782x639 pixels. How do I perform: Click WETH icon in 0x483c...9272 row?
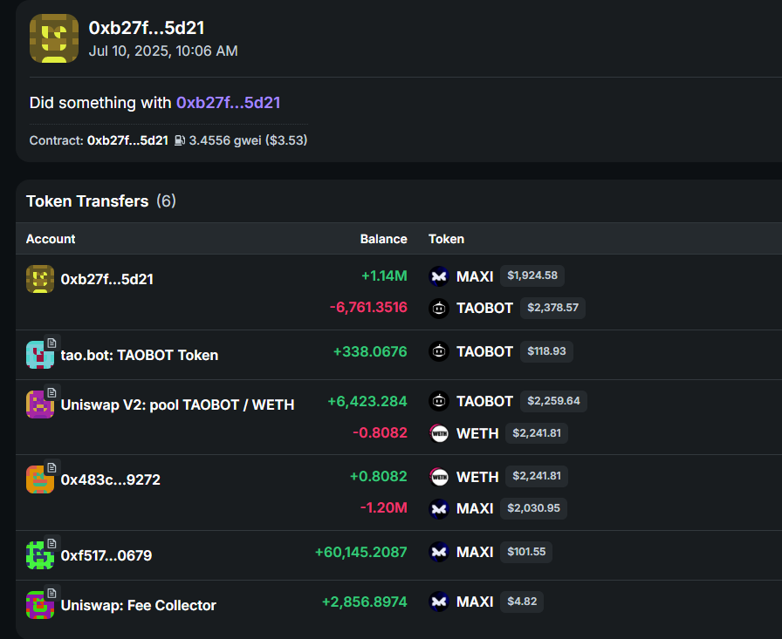tap(439, 477)
